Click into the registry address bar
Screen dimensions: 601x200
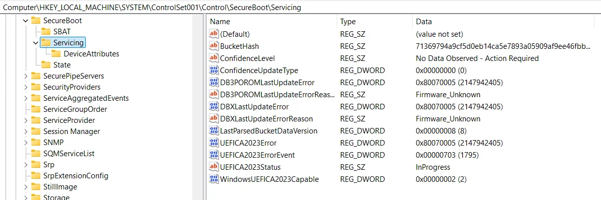pos(301,7)
